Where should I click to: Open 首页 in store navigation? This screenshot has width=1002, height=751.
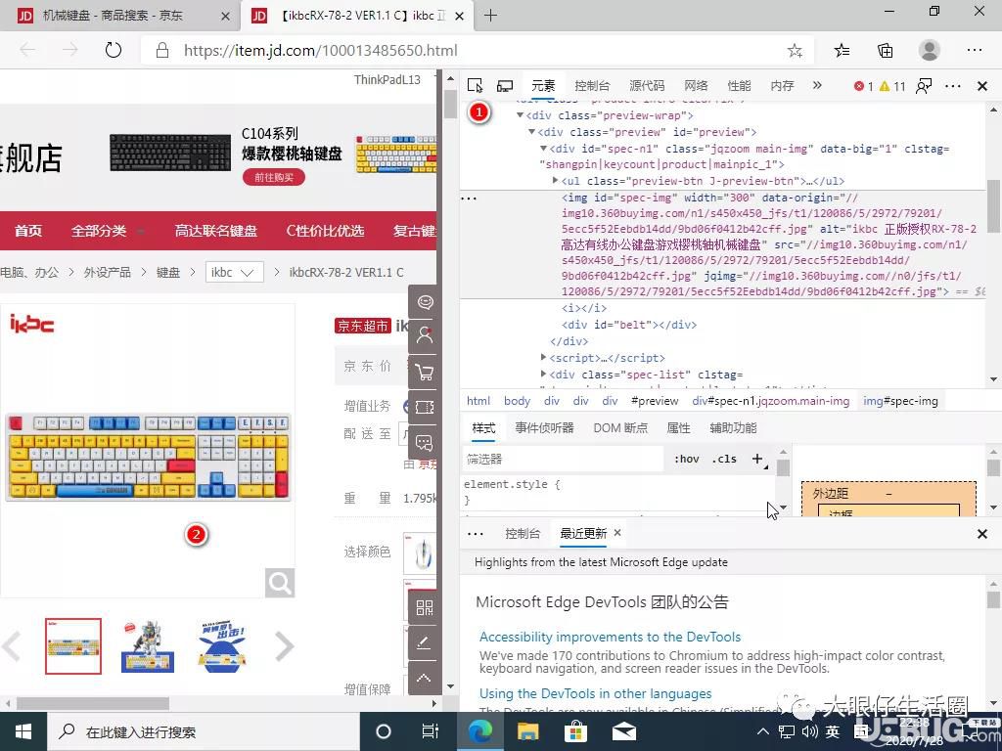click(28, 231)
